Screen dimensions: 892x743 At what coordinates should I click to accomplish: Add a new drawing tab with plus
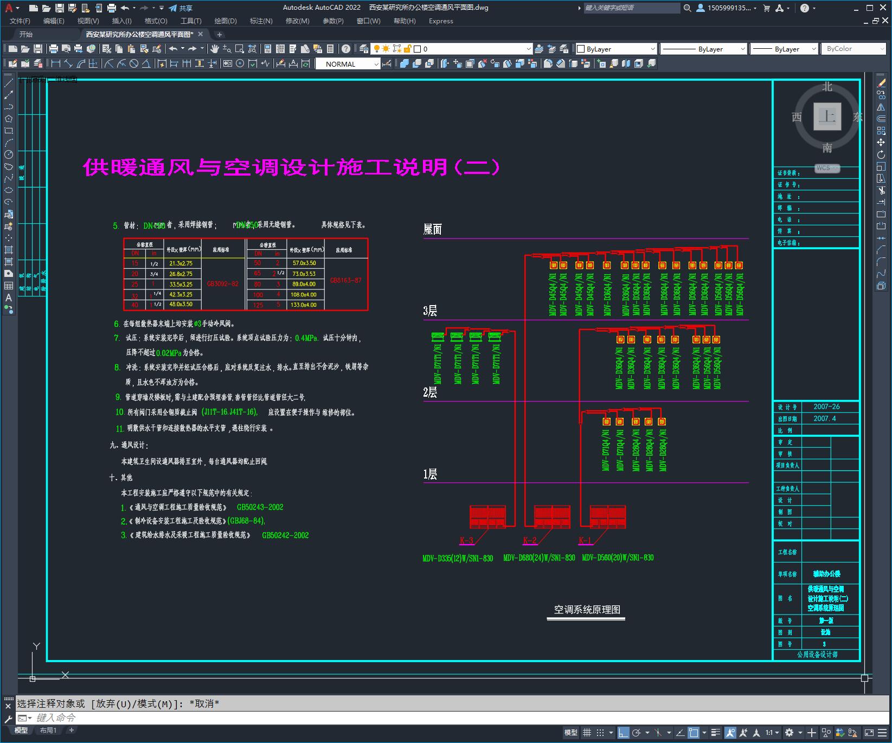[x=220, y=34]
